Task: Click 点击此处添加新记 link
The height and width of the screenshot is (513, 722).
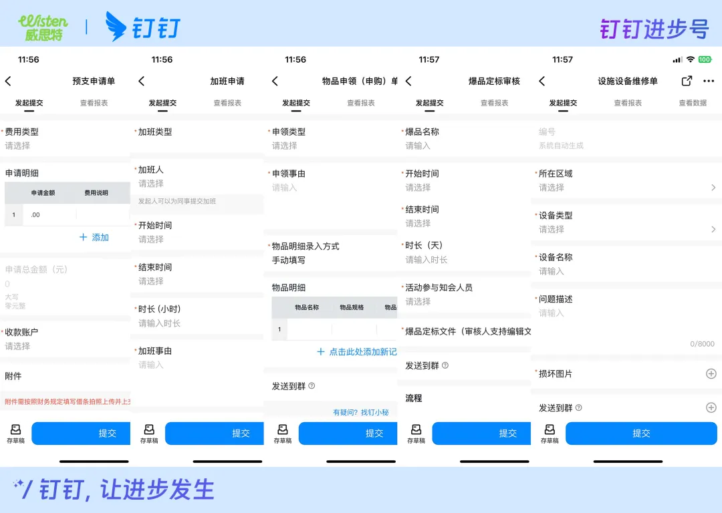Action: coord(363,352)
